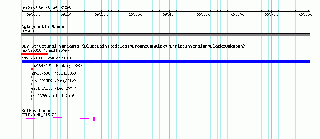Open variant nsv237596 (Mills2006) label
320x139 pixels.
pyautogui.click(x=53, y=73)
